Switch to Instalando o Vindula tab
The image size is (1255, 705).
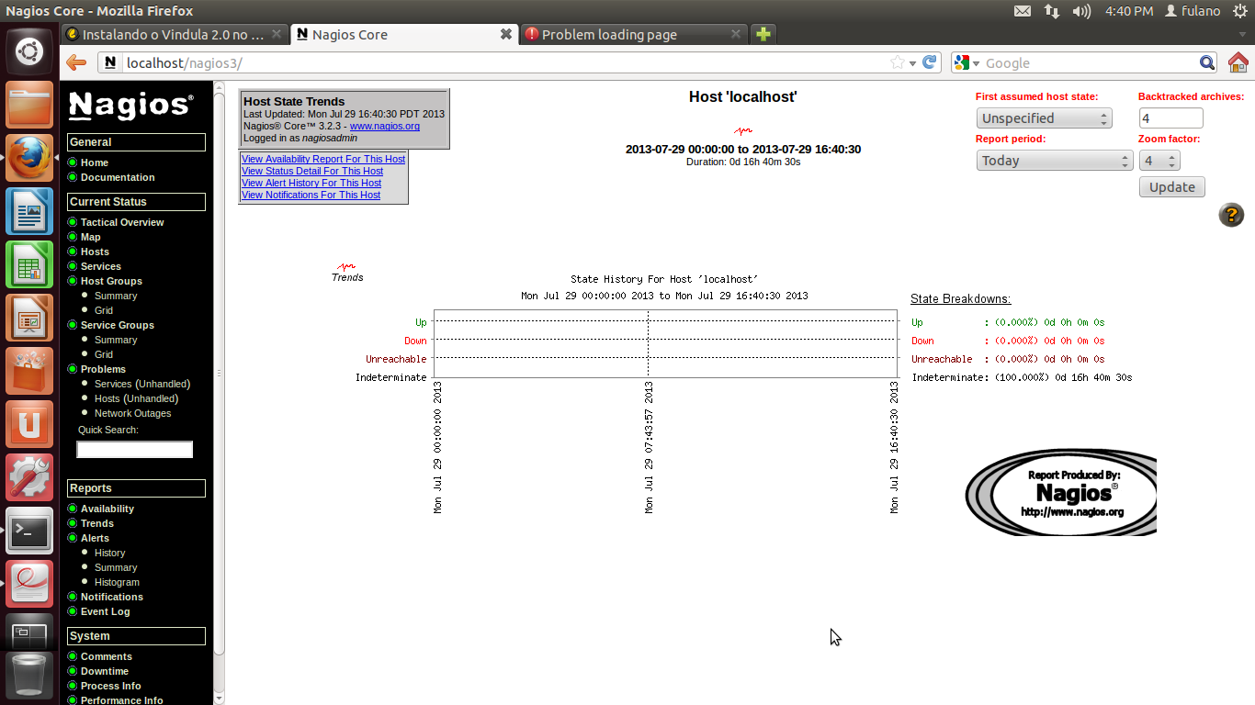[175, 34]
